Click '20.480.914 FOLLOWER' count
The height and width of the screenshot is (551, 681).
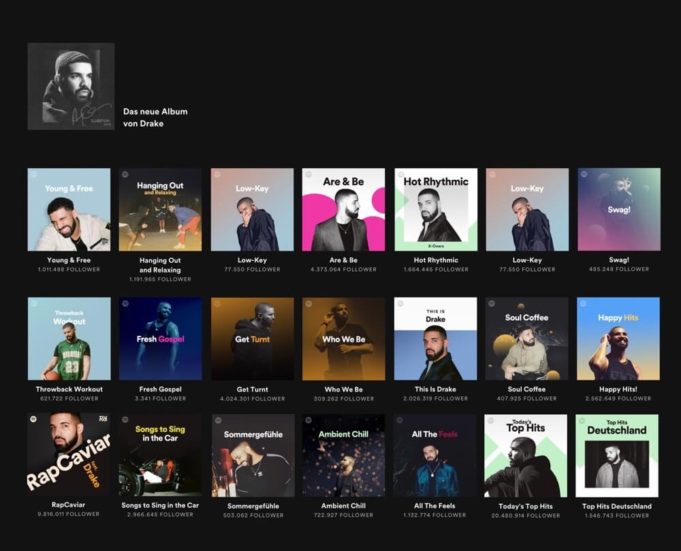click(x=526, y=516)
